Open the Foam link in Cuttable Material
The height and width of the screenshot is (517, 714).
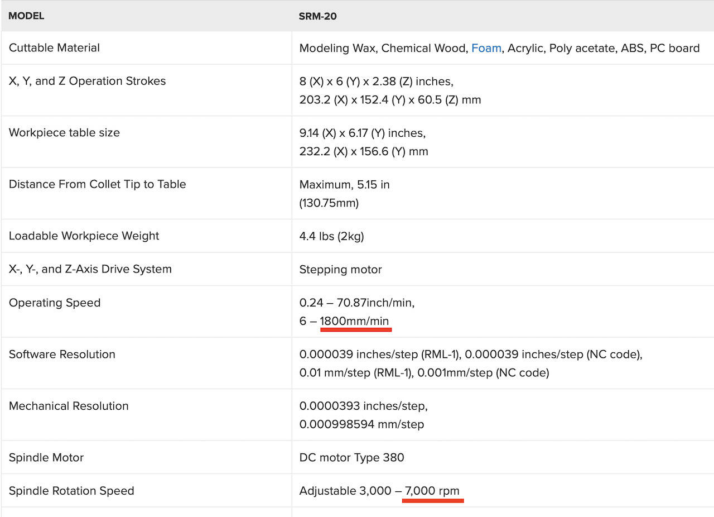point(486,48)
